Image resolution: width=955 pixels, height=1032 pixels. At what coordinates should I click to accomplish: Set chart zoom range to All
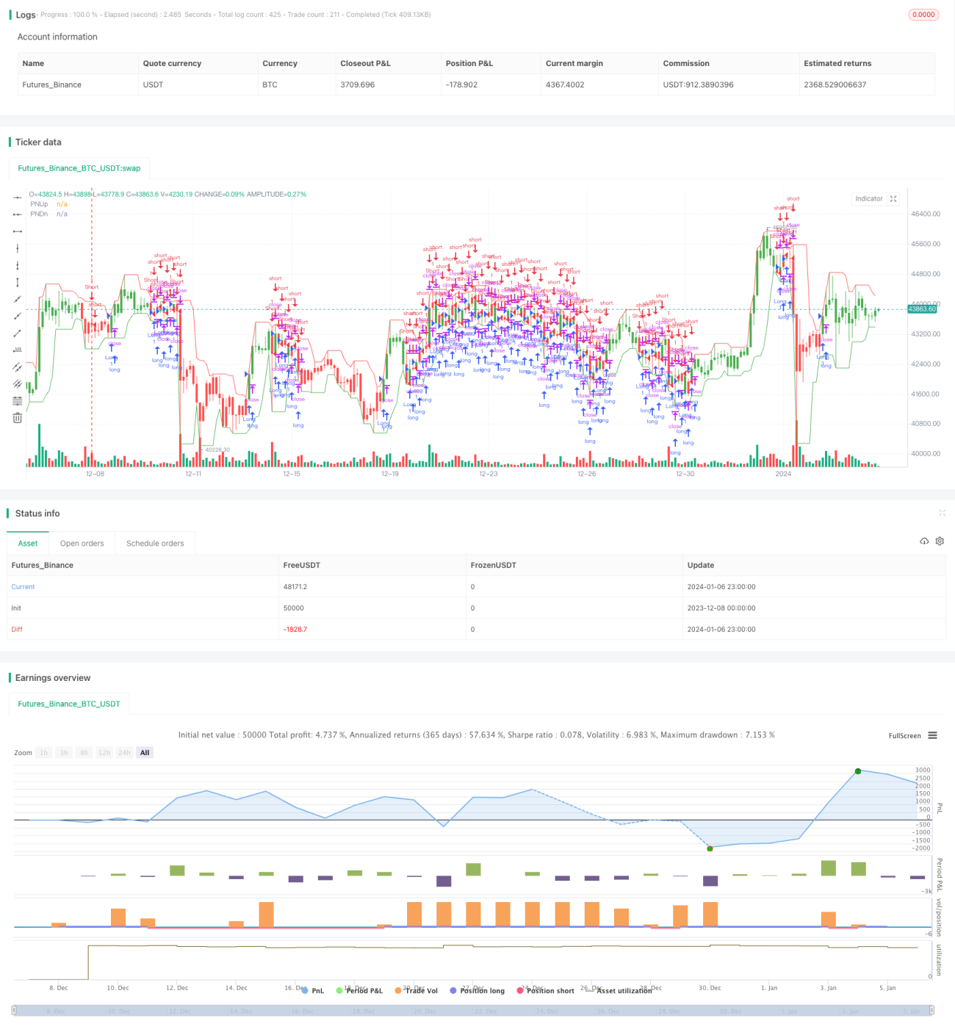145,753
